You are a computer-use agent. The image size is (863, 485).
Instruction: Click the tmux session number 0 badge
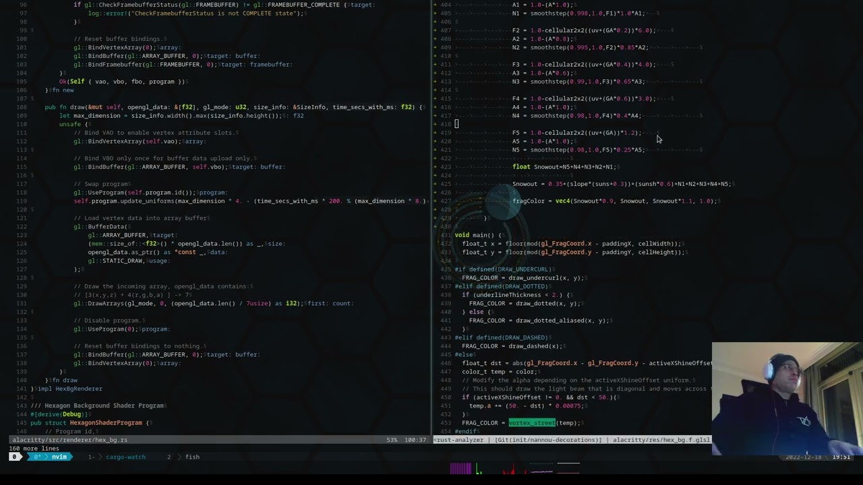click(14, 457)
